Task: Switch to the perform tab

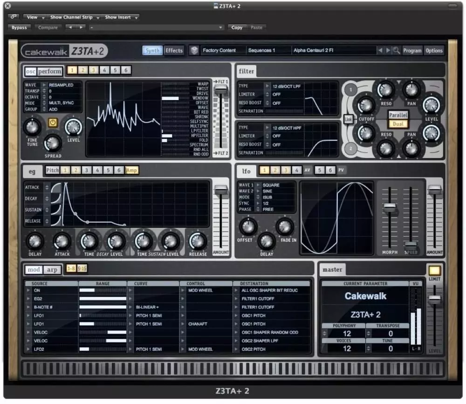Action: coord(50,71)
